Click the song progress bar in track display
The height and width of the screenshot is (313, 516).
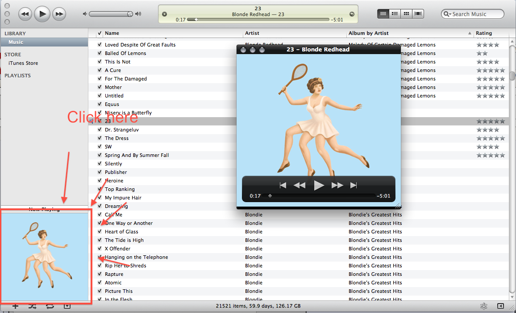258,20
